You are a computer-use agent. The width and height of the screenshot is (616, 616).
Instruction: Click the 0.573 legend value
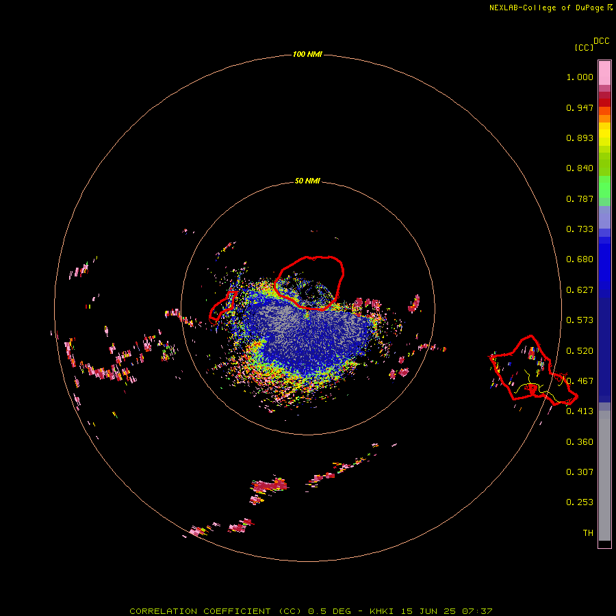tap(580, 320)
